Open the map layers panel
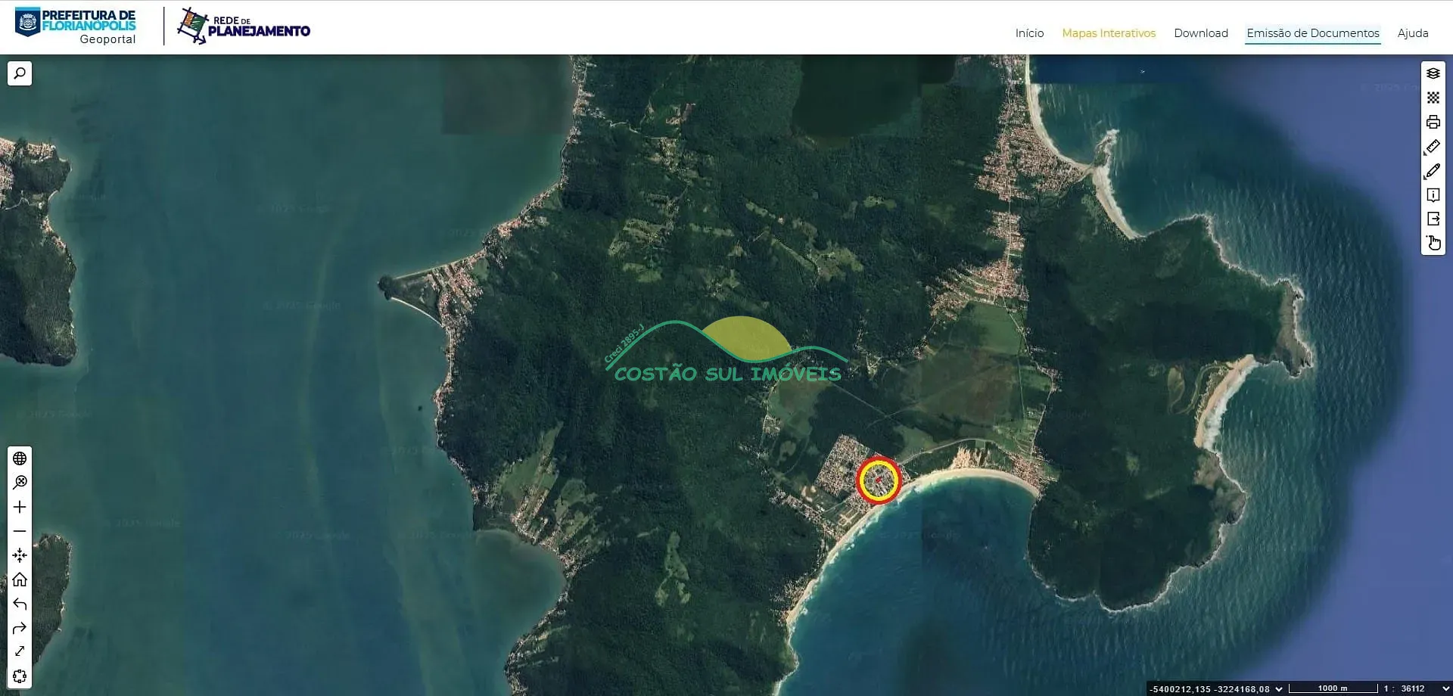 click(x=1433, y=73)
